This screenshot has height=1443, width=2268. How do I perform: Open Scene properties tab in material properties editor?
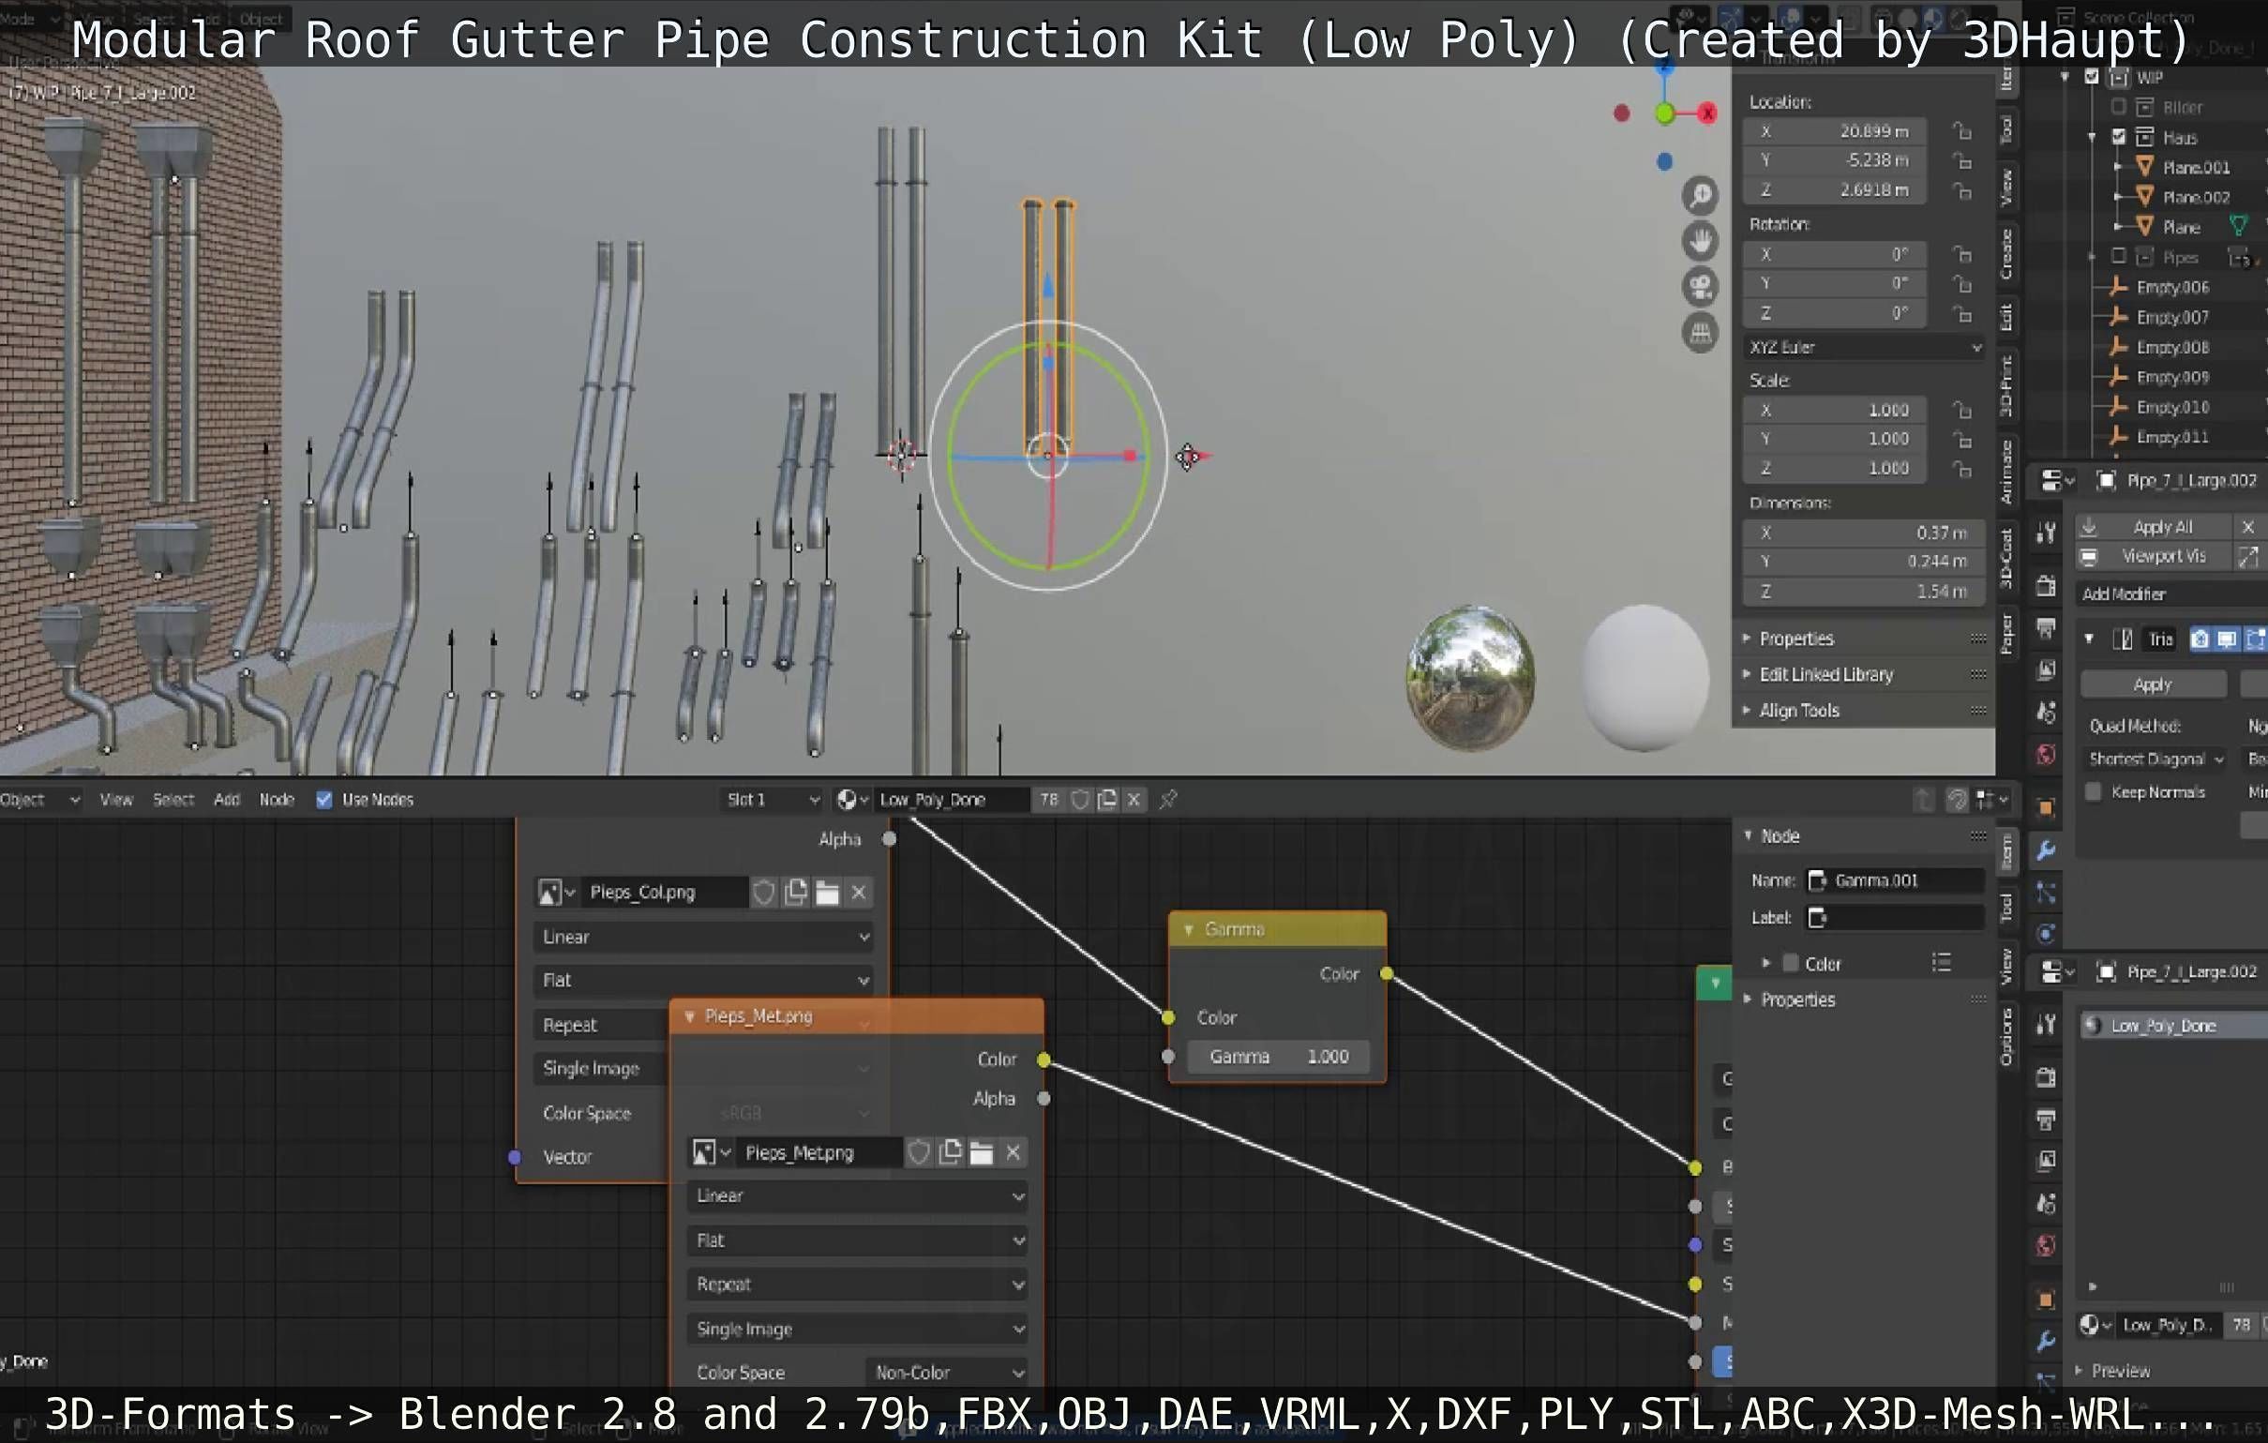pos(2046,1203)
